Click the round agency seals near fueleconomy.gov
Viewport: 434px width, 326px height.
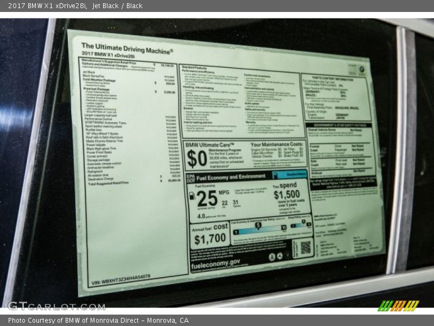[x=279, y=257]
